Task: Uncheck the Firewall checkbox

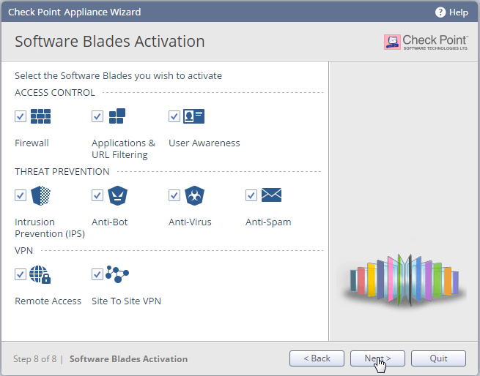Action: click(21, 116)
